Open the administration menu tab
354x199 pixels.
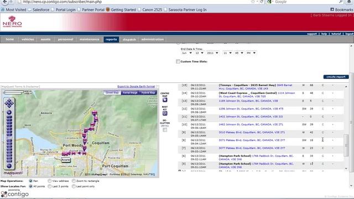(x=153, y=39)
